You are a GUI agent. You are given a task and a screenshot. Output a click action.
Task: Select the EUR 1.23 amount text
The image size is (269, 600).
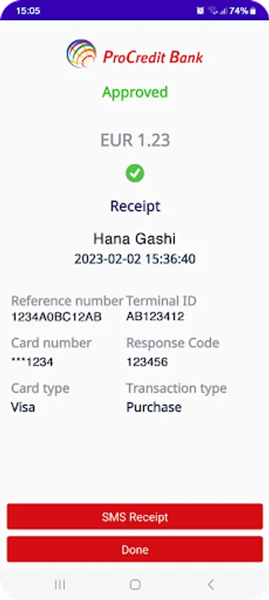tap(135, 141)
